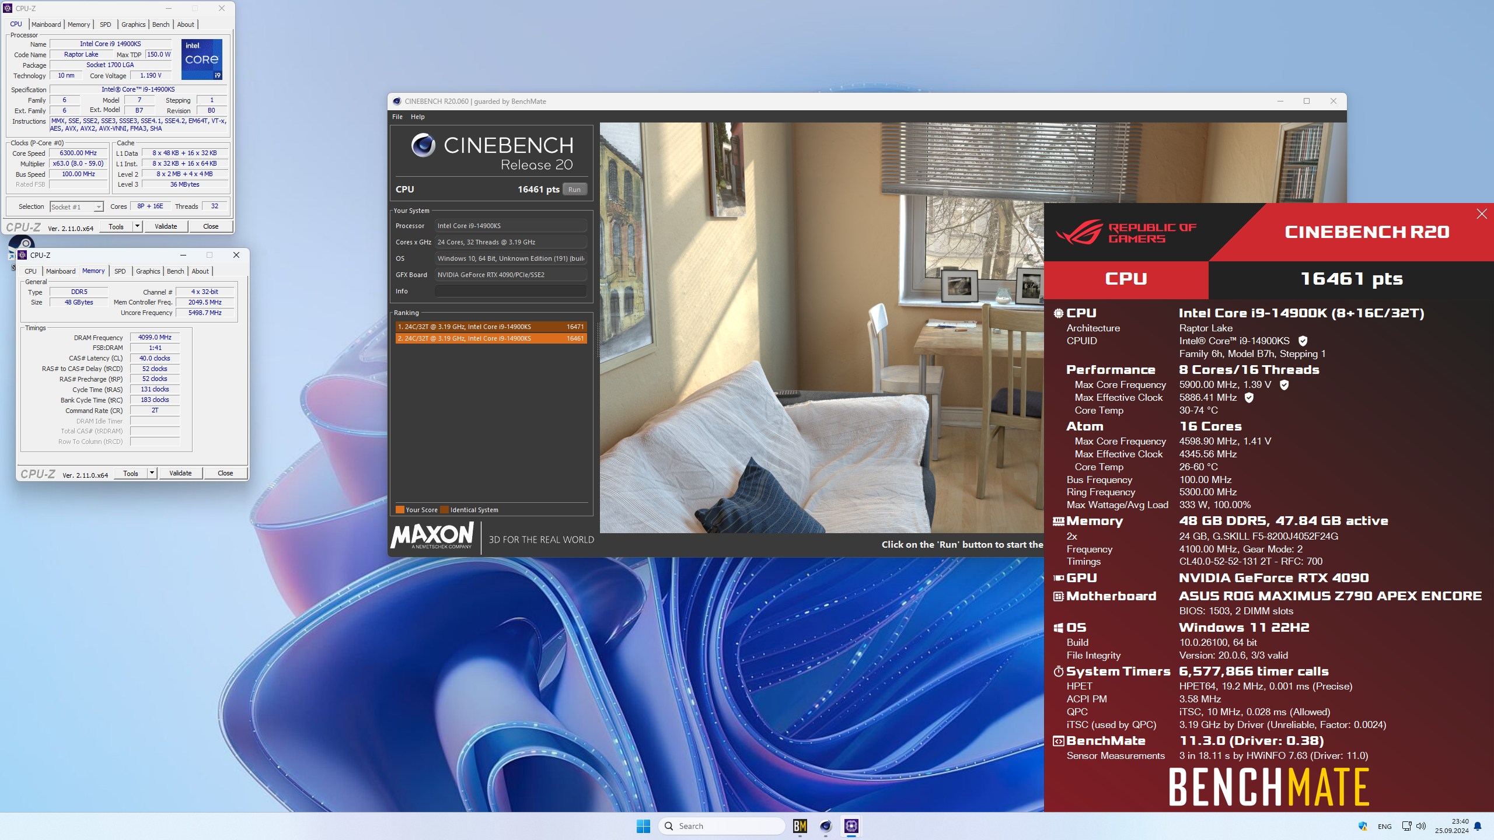Click the Run button beside the CPU score
1494x840 pixels.
(574, 190)
